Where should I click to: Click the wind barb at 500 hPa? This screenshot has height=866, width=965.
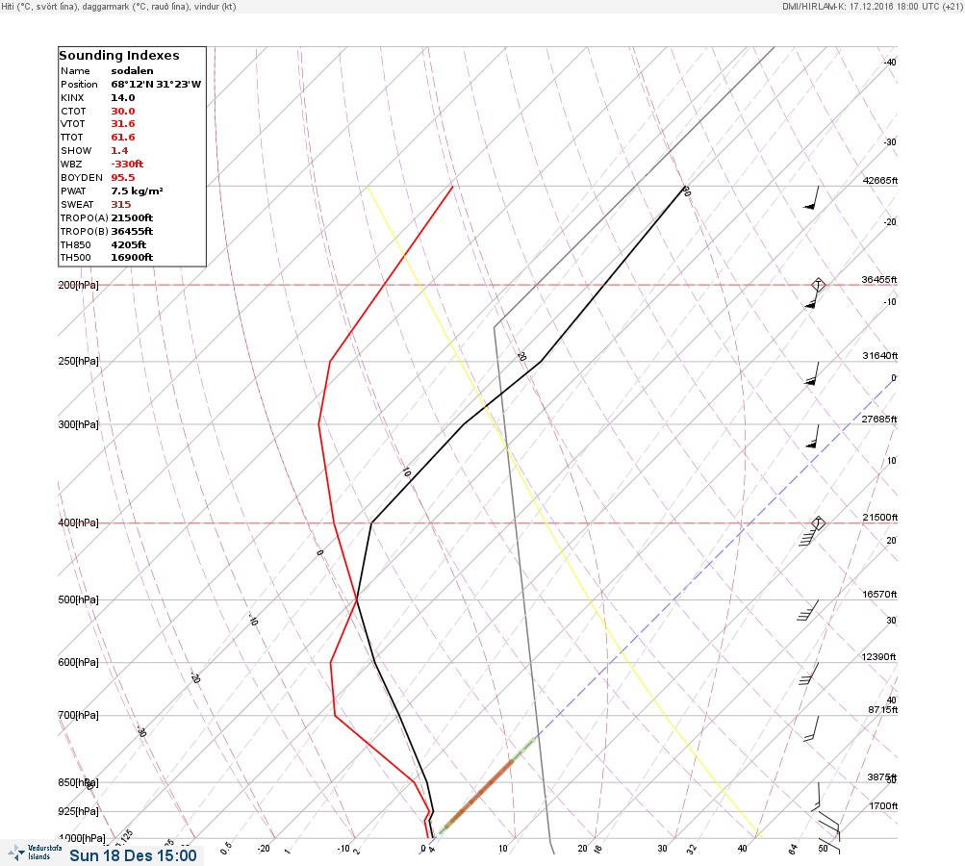point(808,610)
